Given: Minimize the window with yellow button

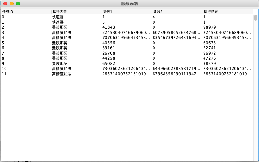Looking at the screenshot, I should pos(12,4).
